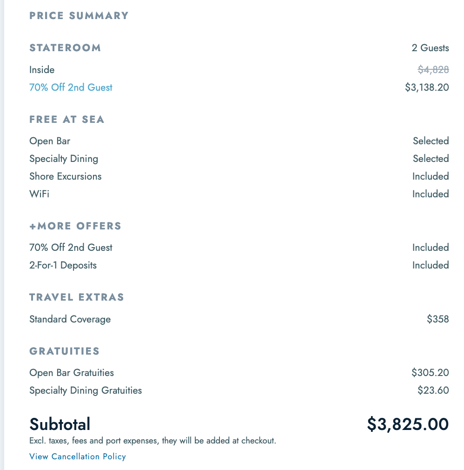Select the Open Bar row label
The height and width of the screenshot is (470, 464).
pos(50,141)
